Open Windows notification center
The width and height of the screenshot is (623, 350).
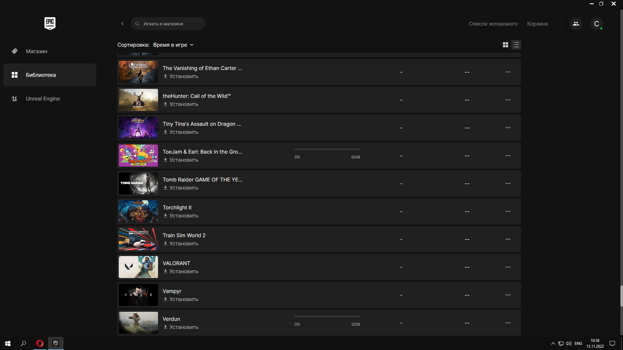pyautogui.click(x=612, y=344)
